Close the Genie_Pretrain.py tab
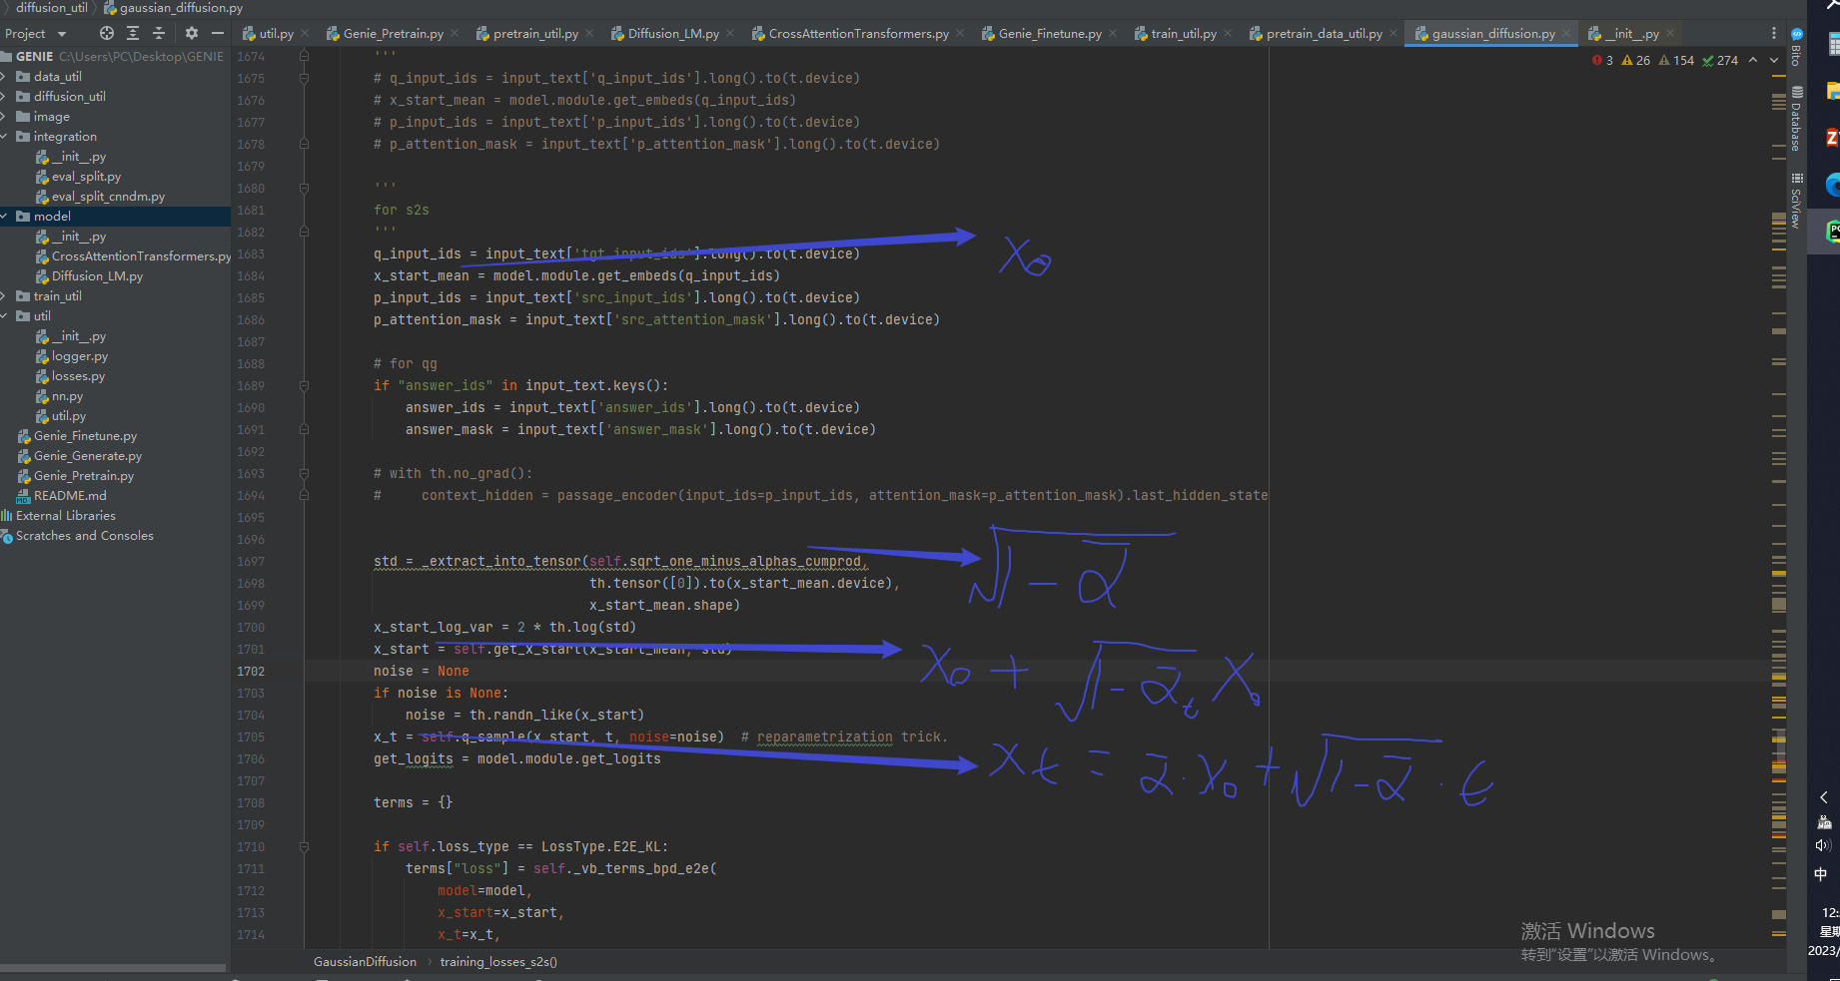The image size is (1840, 981). tap(455, 33)
